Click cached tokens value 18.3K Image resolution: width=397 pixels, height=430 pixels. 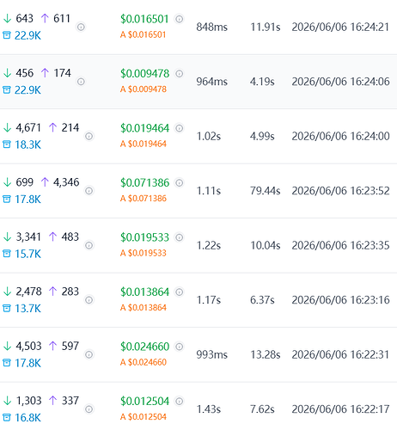[x=27, y=144]
